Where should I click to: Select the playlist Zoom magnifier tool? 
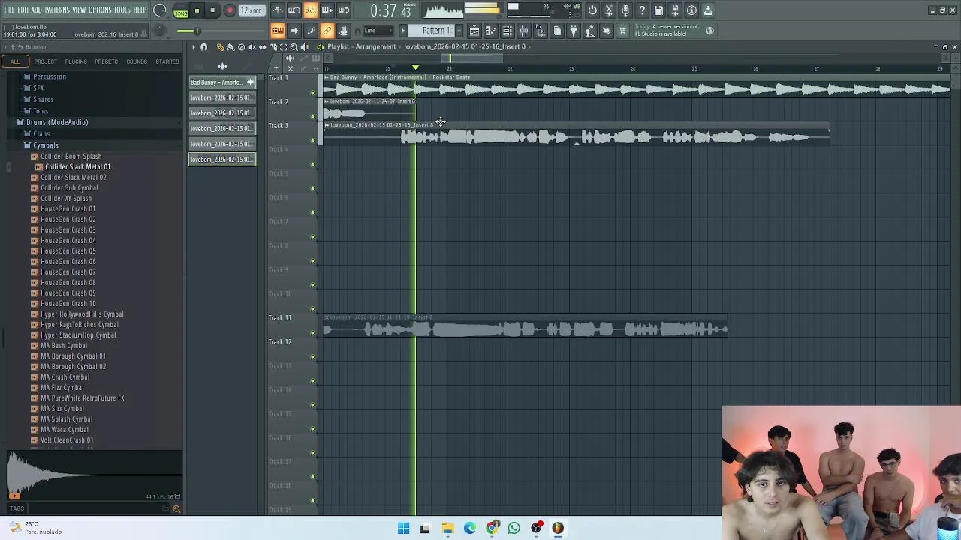click(x=294, y=47)
